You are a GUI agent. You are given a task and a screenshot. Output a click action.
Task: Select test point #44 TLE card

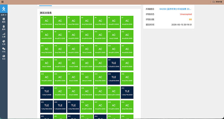pos(60,107)
